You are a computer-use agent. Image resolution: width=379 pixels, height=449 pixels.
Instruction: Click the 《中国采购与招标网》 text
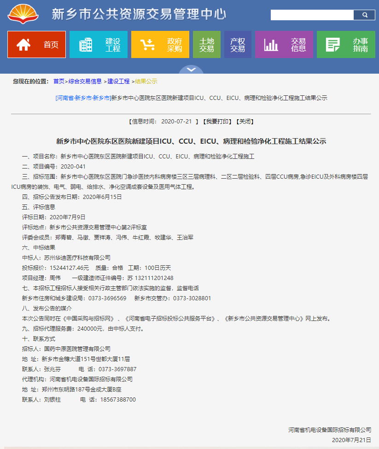88,319
